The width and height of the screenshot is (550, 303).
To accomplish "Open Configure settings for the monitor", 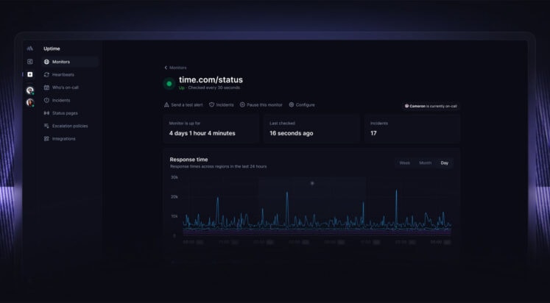I will 302,104.
